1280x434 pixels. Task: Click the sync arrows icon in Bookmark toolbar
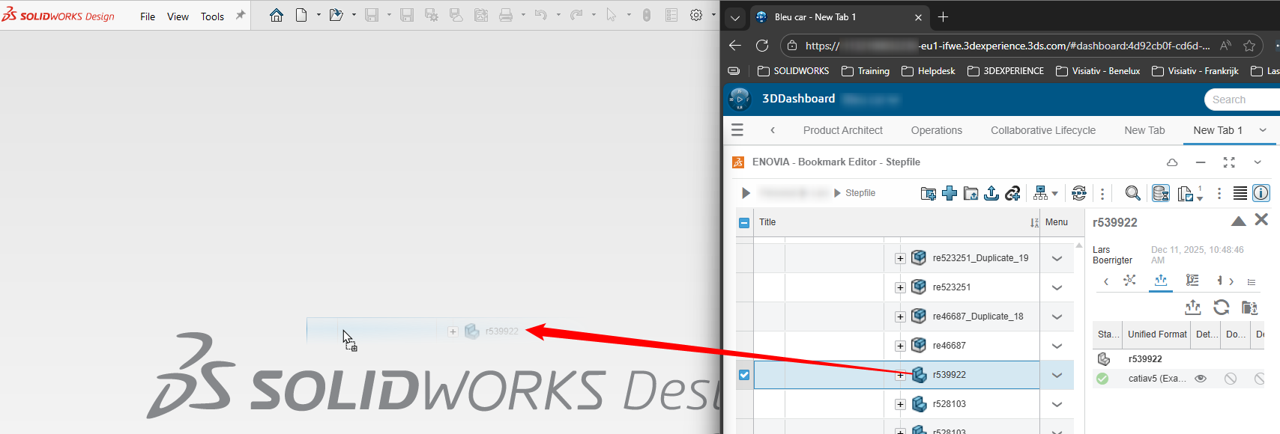tap(1078, 193)
